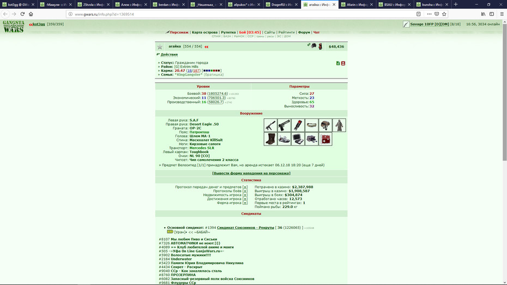The image size is (507, 285).
Task: Open Карта острова in the top menu
Action: pyautogui.click(x=204, y=32)
